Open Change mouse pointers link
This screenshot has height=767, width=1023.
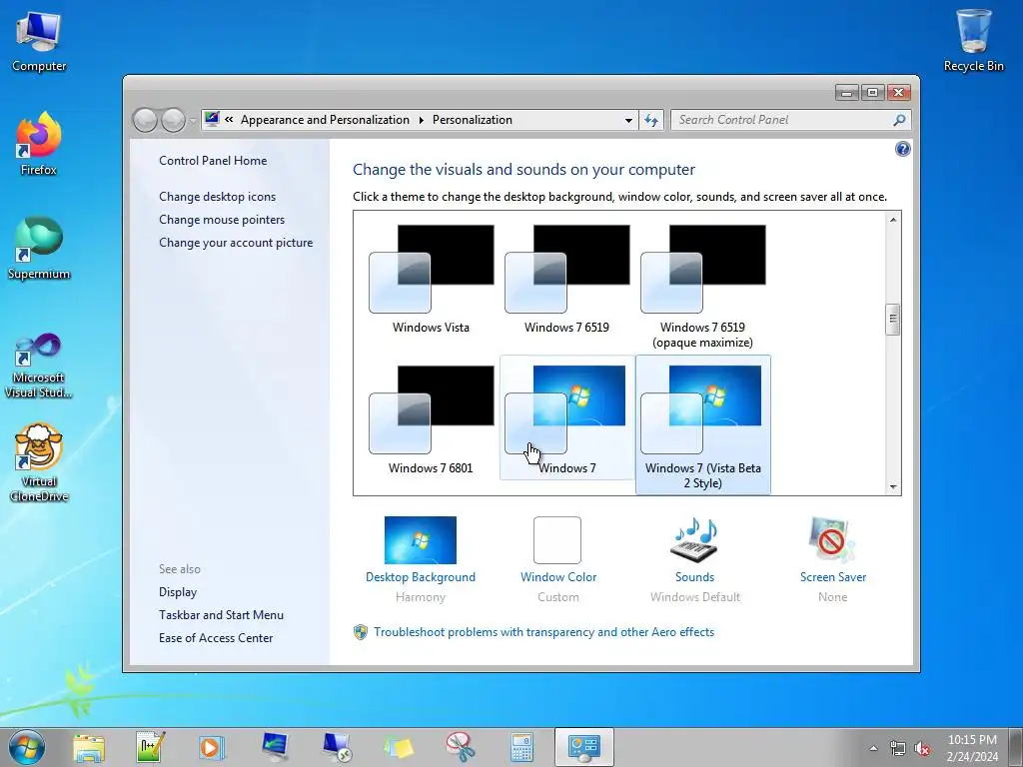(222, 219)
